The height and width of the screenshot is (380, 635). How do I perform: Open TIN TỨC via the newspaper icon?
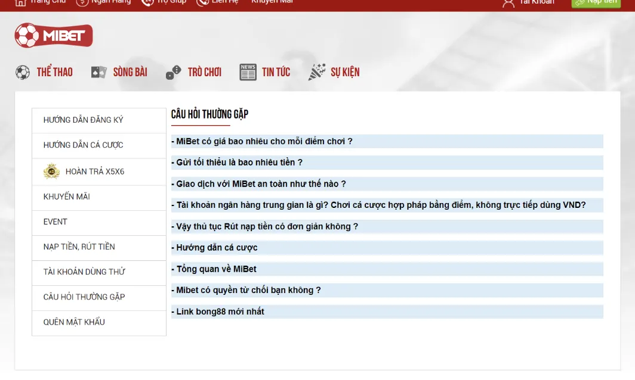[x=247, y=71]
